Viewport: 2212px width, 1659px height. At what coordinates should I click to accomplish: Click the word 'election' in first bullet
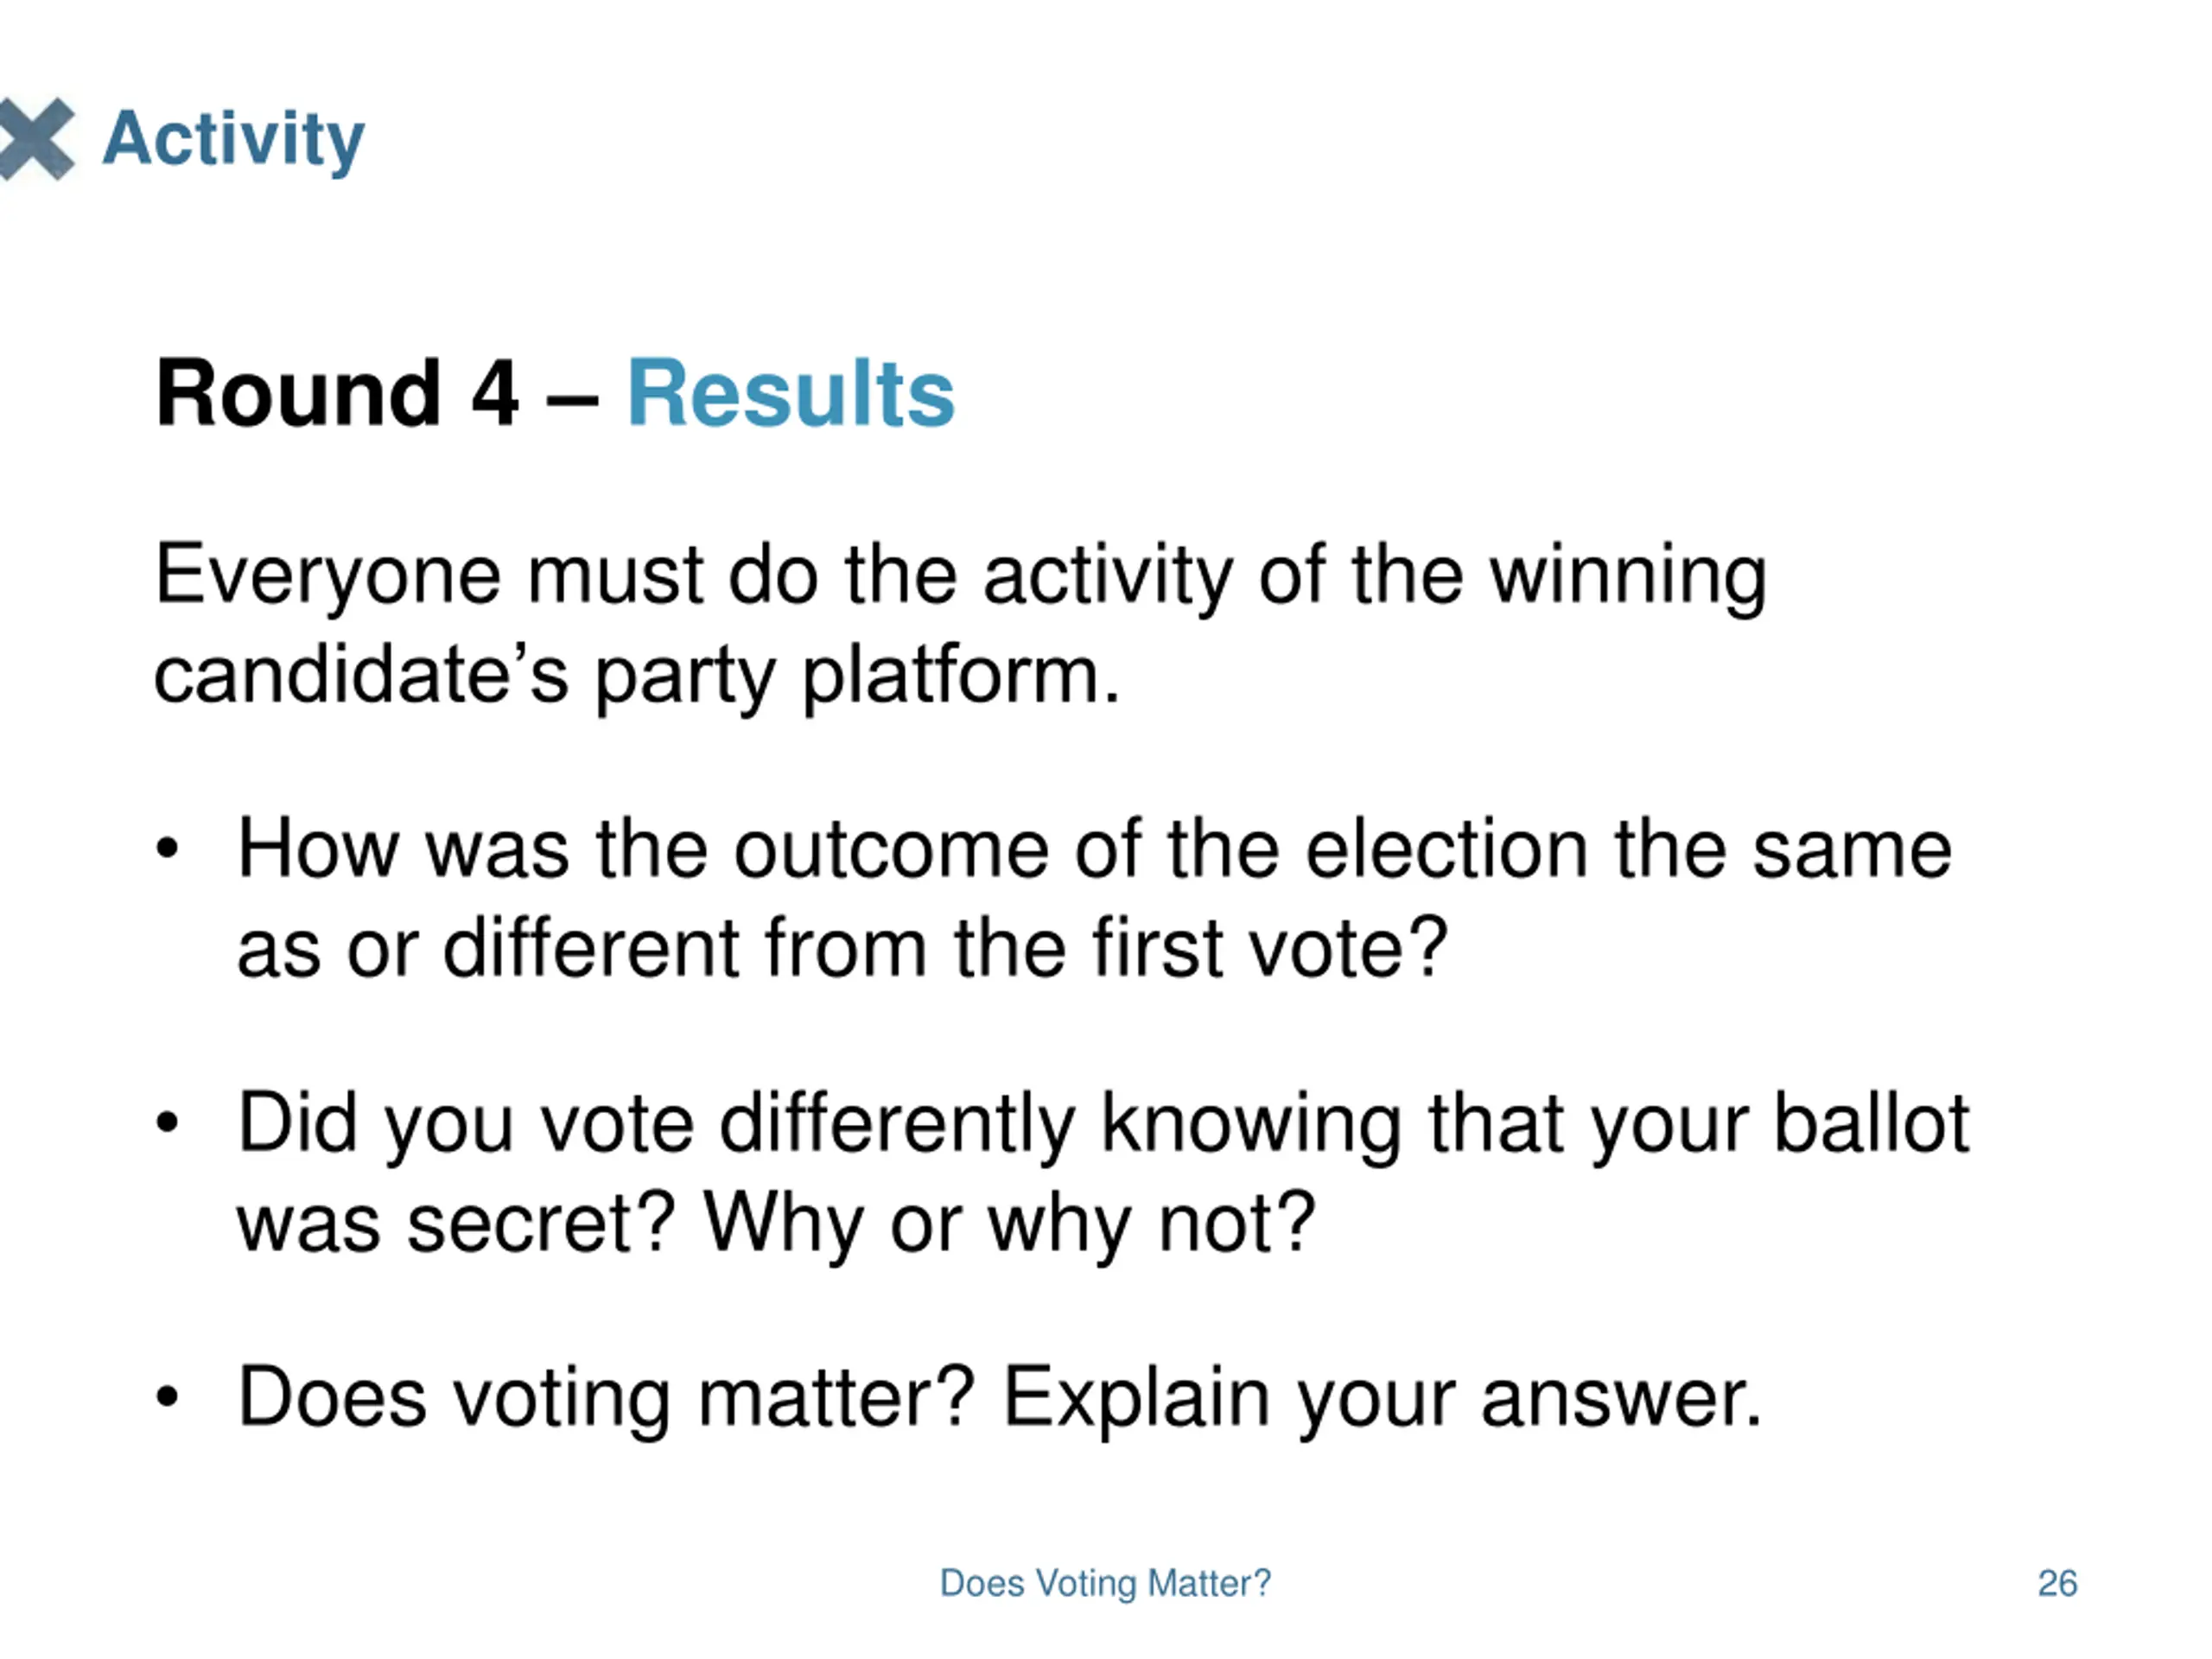tap(1447, 849)
